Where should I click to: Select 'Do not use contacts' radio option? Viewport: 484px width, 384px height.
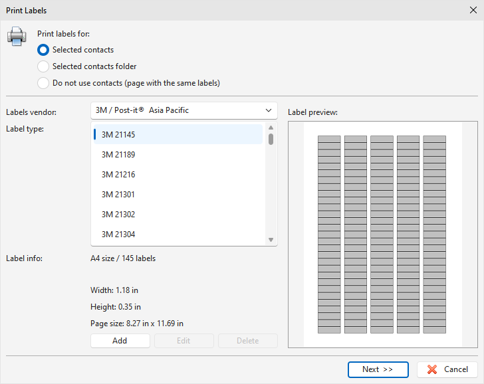pyautogui.click(x=43, y=83)
